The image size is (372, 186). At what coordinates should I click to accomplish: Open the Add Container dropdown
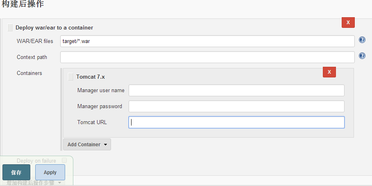pos(87,145)
